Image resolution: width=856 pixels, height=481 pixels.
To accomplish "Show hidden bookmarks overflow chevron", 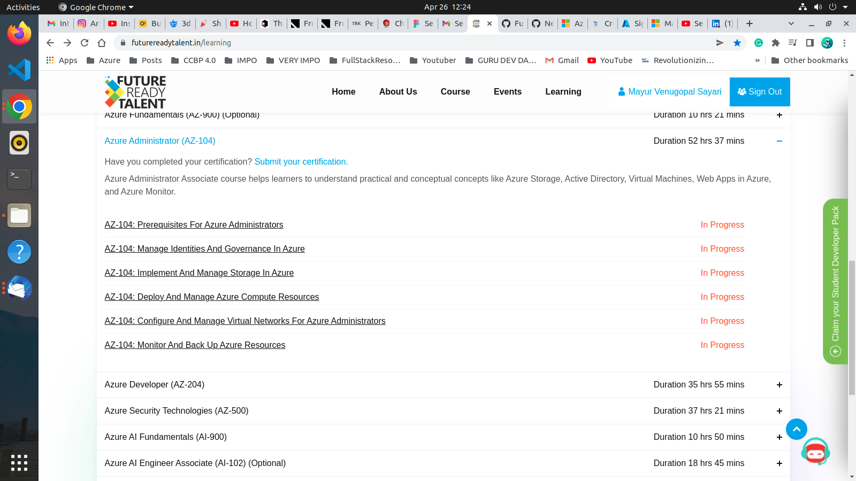I will click(757, 60).
